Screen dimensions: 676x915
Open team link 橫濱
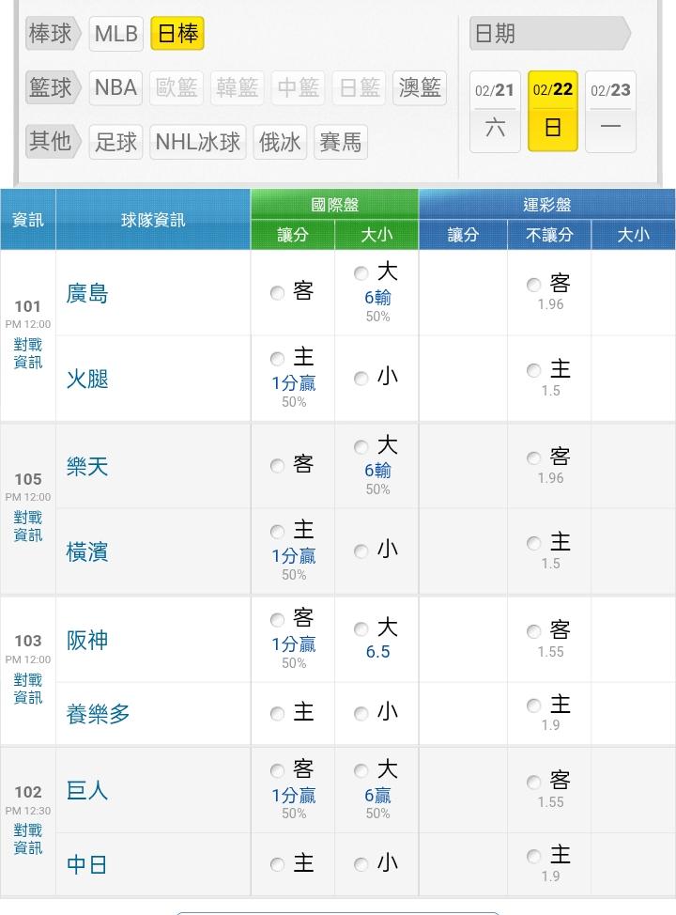(87, 552)
